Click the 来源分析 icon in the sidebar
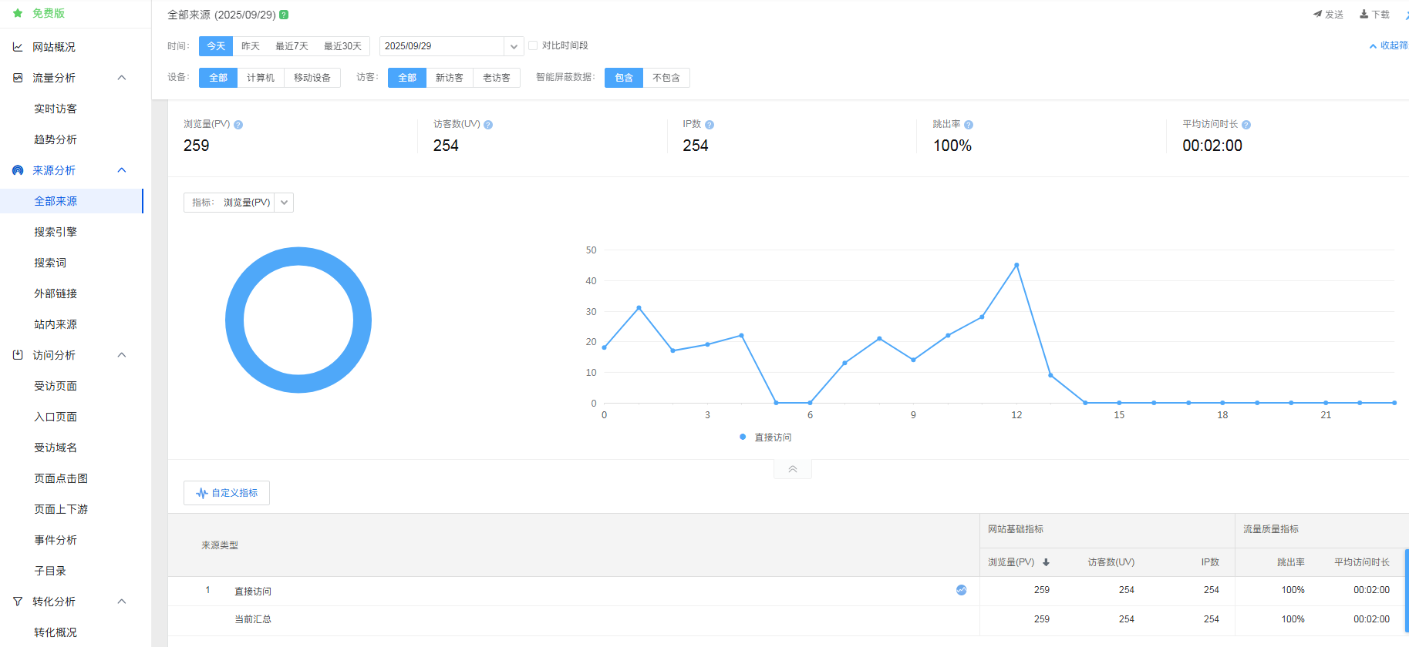 point(18,170)
